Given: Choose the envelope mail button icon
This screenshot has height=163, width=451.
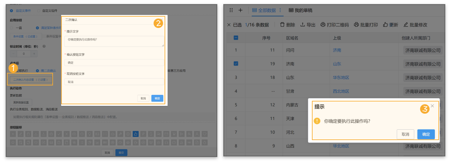Looking at the screenshot, I should tap(166, 134).
